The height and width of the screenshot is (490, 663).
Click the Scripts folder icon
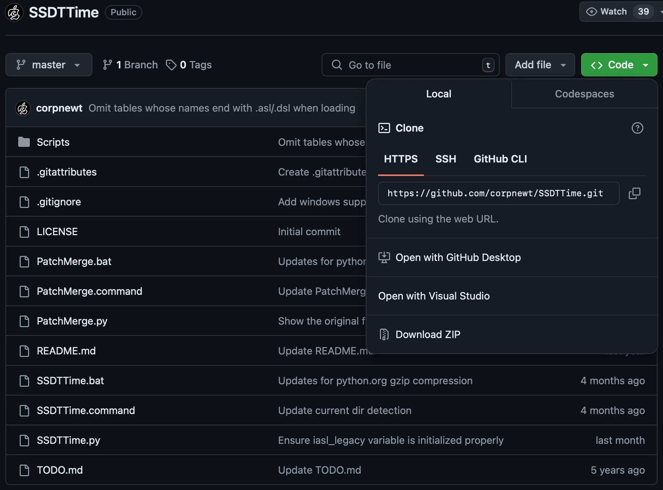pos(24,142)
